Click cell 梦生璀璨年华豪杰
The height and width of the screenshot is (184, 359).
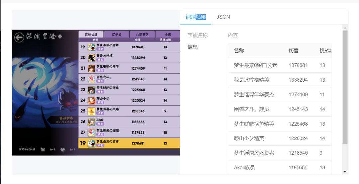click(254, 95)
